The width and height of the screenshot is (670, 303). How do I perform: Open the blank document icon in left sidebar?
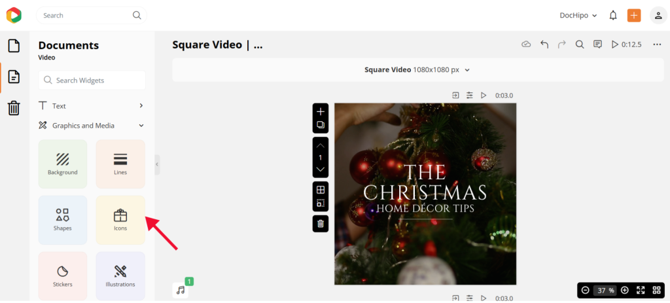(14, 45)
